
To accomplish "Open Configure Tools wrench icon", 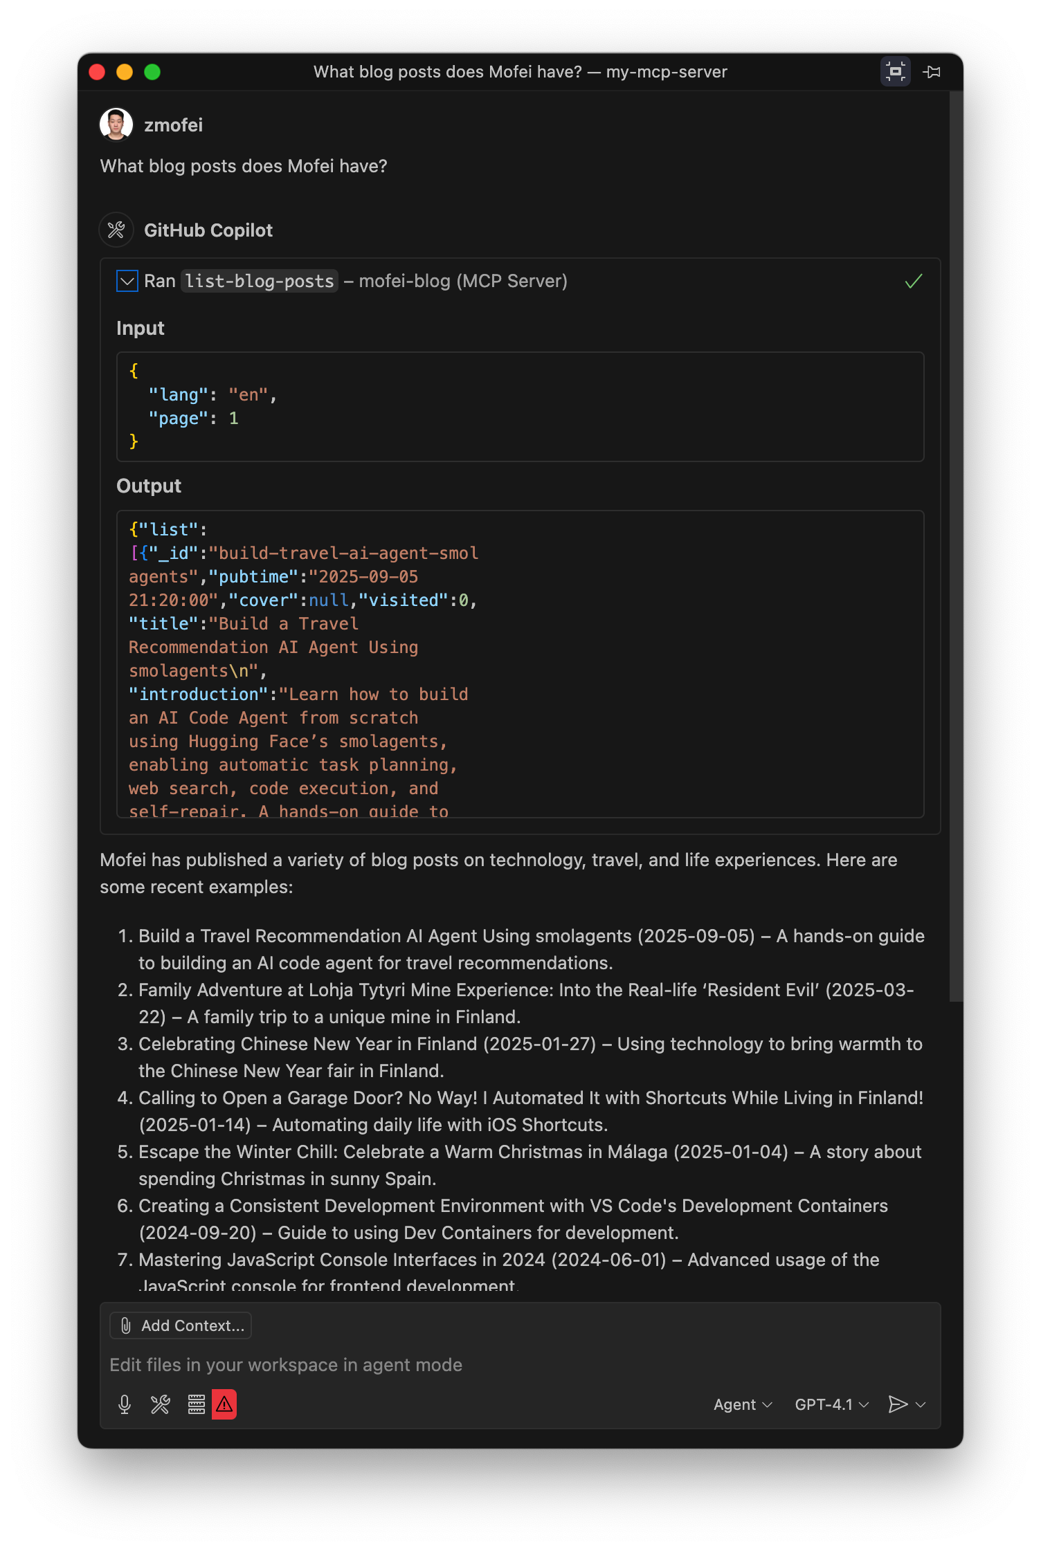I will click(161, 1404).
